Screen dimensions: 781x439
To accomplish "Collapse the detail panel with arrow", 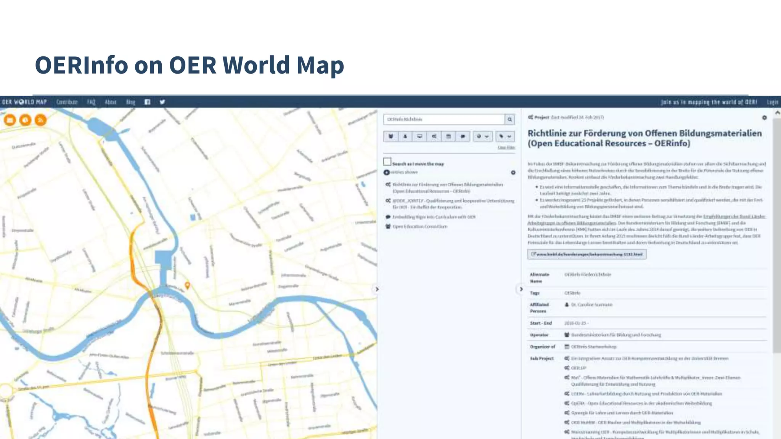I will [521, 289].
